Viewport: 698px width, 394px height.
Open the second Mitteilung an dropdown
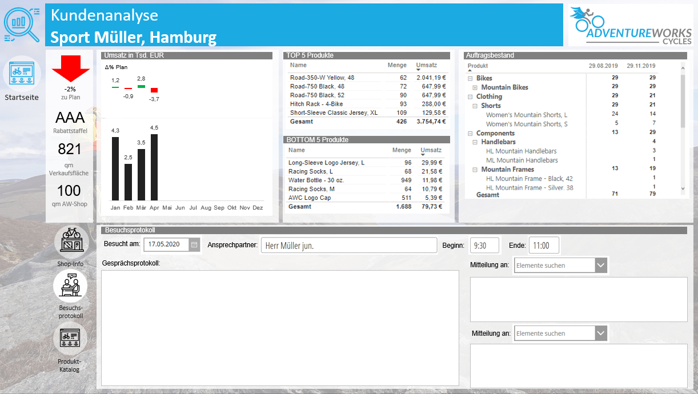tap(600, 333)
